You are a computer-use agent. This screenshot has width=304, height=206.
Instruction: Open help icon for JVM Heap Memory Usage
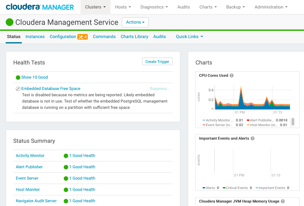click(x=283, y=201)
